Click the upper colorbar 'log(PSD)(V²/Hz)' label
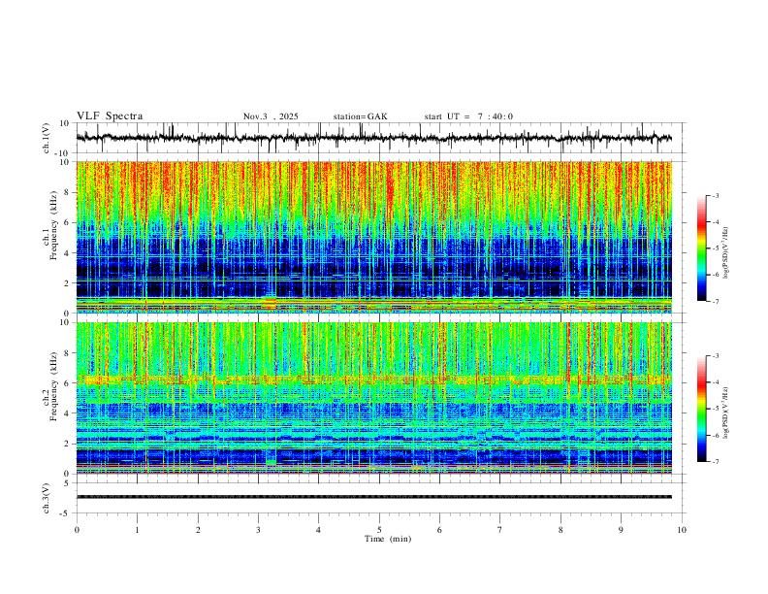This screenshot has width=768, height=594. click(x=726, y=253)
